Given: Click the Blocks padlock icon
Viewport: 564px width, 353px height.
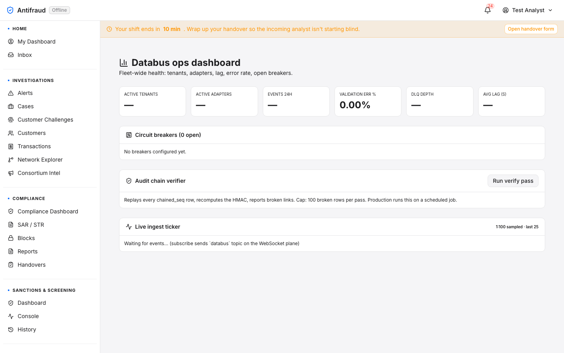Looking at the screenshot, I should tap(11, 238).
